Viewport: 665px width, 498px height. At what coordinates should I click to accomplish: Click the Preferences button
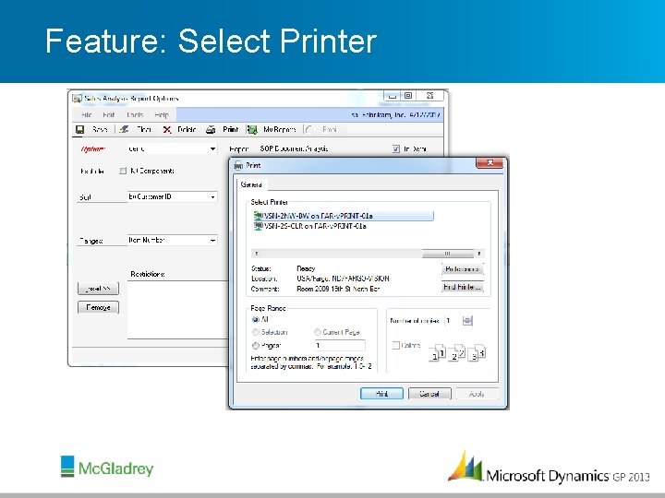point(463,269)
